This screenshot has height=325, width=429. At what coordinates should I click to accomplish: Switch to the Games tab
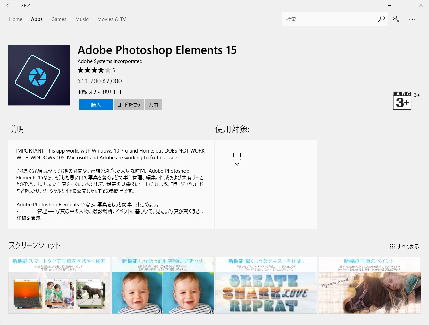click(59, 19)
